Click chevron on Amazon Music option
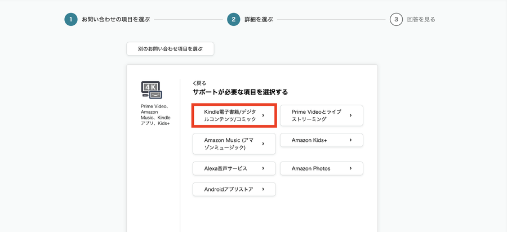The width and height of the screenshot is (507, 232). pyautogui.click(x=263, y=144)
